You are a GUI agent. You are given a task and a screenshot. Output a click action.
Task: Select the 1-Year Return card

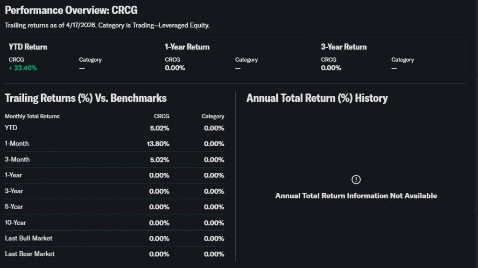[235, 56]
